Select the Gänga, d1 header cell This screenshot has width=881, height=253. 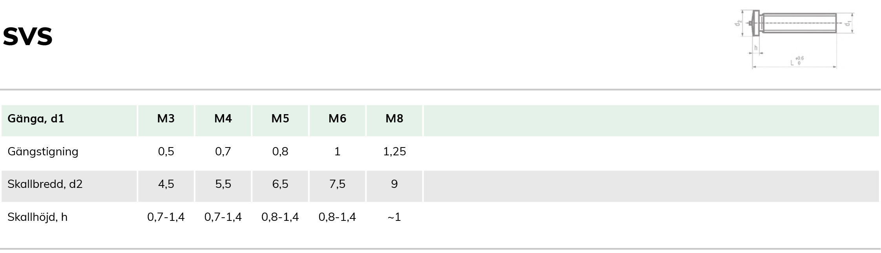click(x=69, y=121)
